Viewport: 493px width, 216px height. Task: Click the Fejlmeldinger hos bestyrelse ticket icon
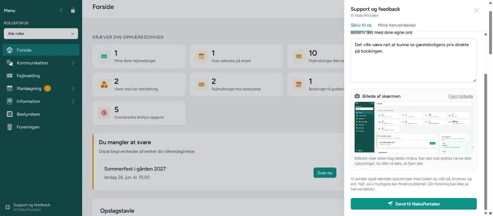pyautogui.click(x=201, y=85)
